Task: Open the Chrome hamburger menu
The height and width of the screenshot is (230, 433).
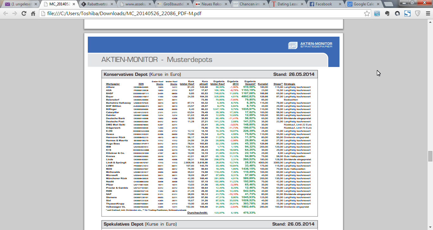Action: coord(428,14)
